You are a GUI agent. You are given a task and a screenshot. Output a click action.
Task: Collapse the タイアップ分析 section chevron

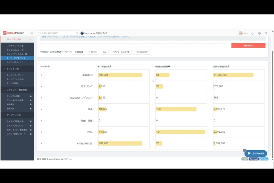pyautogui.click(x=30, y=115)
